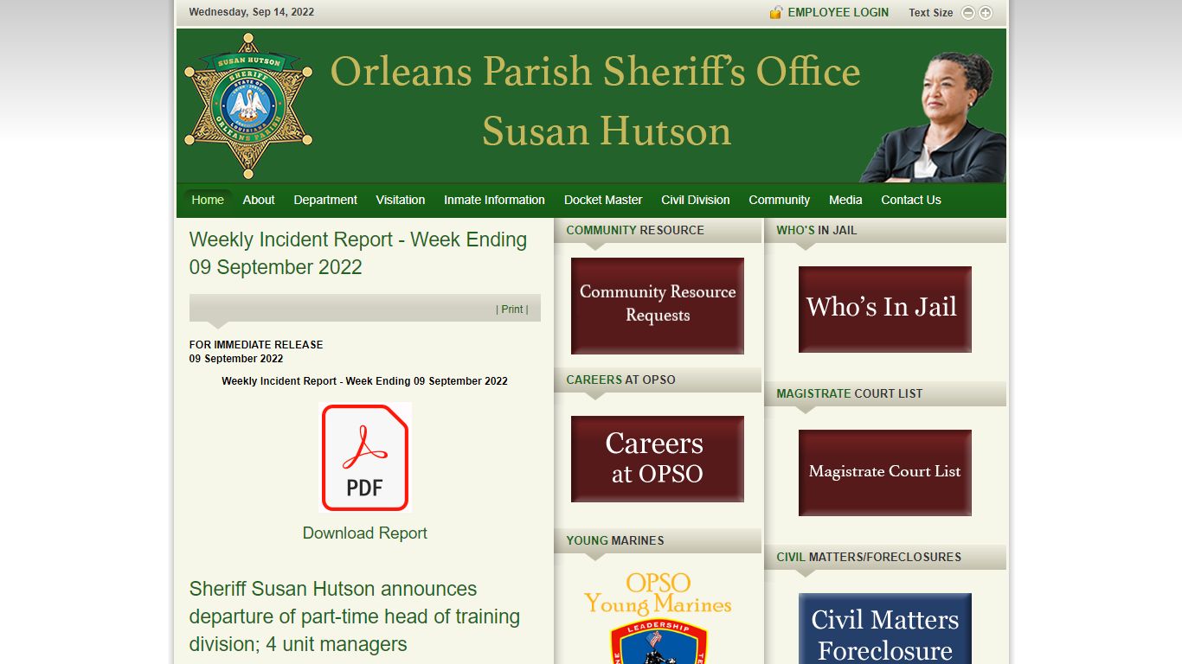
Task: Open the PDF report icon
Action: (x=365, y=457)
